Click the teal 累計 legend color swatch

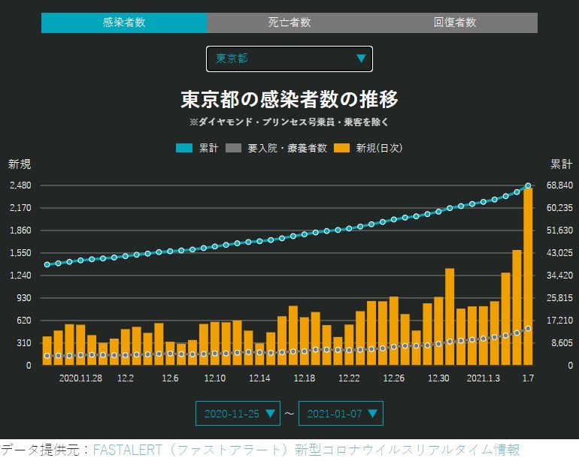coord(184,148)
